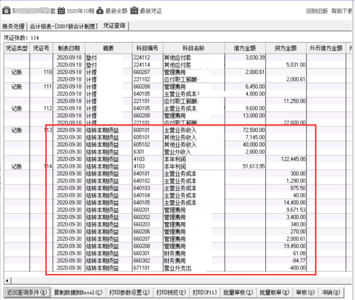The image size is (355, 300).
Task: Select subject code 600101 cell
Action: tap(147, 130)
